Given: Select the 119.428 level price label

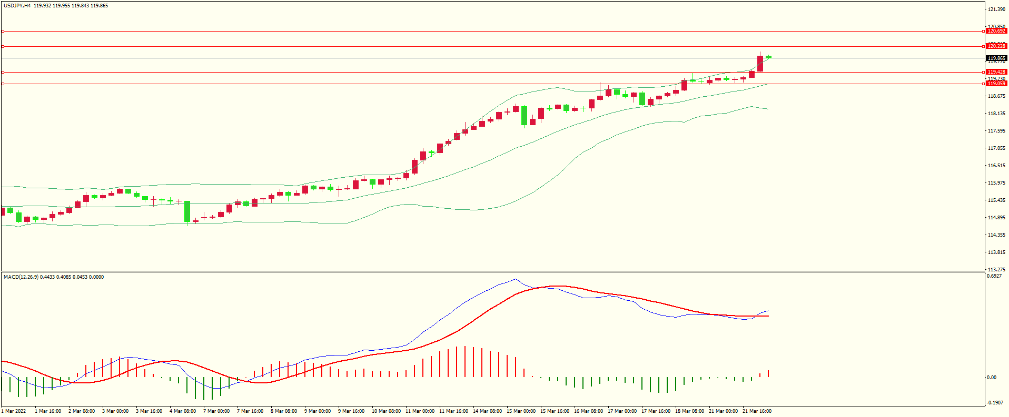Looking at the screenshot, I should (x=996, y=72).
